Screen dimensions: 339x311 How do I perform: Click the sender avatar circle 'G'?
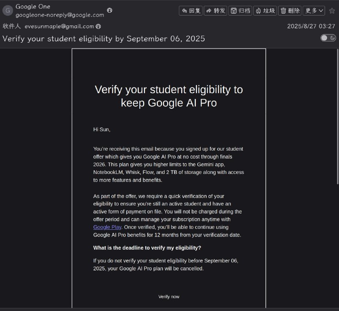[x=8, y=11]
